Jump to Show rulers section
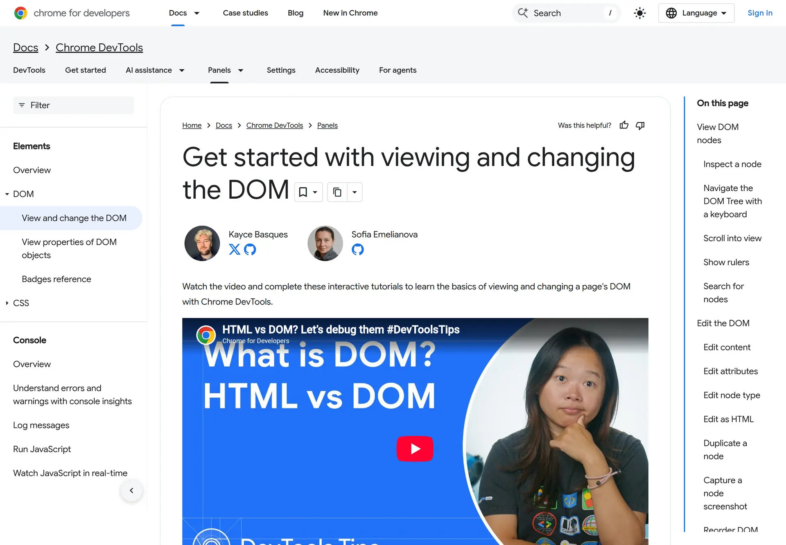 click(726, 262)
